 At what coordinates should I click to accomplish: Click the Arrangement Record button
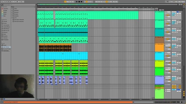pyautogui.click(x=81, y=2)
